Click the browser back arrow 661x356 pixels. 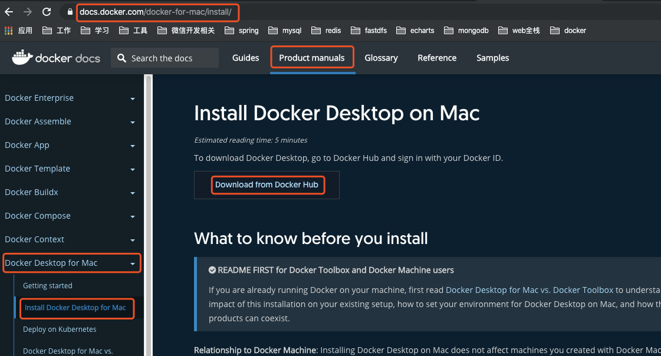(8, 12)
